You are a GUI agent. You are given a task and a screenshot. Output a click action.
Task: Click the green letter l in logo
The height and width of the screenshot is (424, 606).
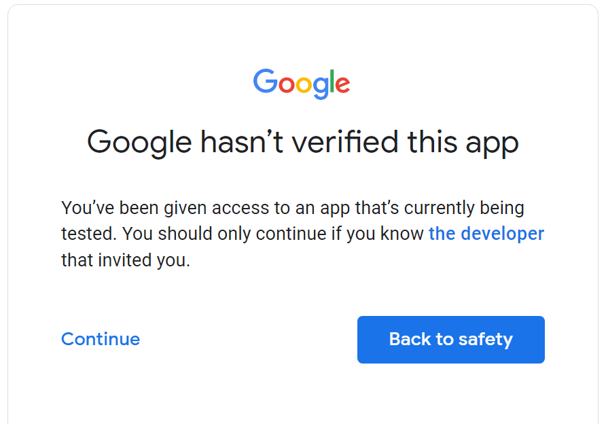pos(332,81)
